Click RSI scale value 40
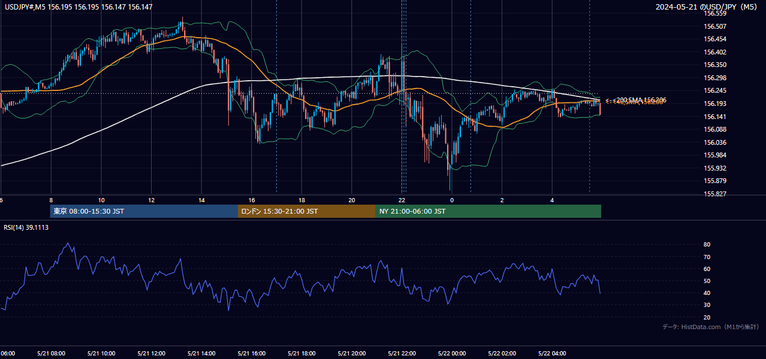Screen dimensions: 766x359 tap(707, 293)
